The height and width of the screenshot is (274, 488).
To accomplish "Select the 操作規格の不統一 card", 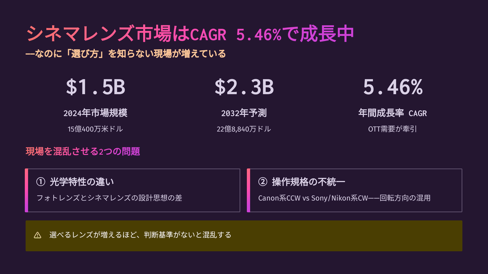I will (355, 190).
